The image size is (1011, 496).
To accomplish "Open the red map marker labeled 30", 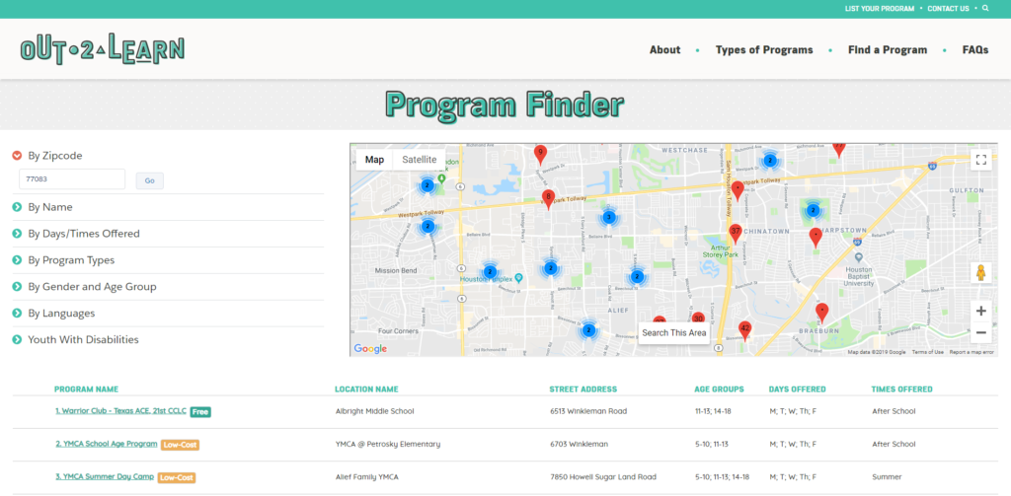I will (x=698, y=319).
